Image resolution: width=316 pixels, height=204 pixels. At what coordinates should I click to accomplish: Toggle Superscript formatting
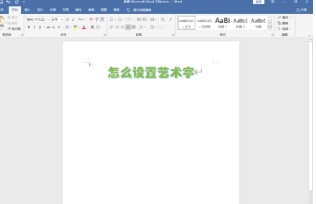click(x=59, y=27)
